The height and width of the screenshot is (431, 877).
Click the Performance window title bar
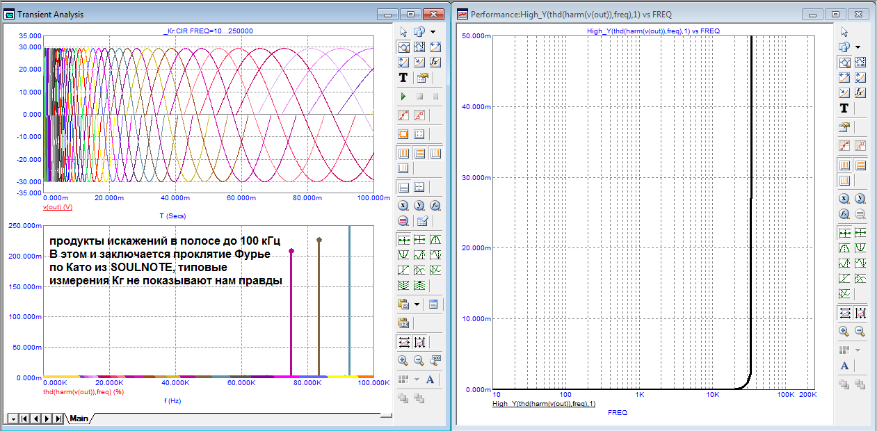[626, 14]
